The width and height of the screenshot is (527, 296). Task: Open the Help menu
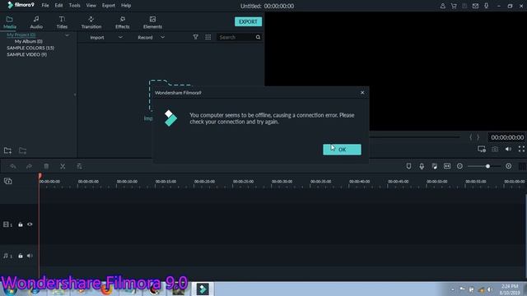[126, 6]
